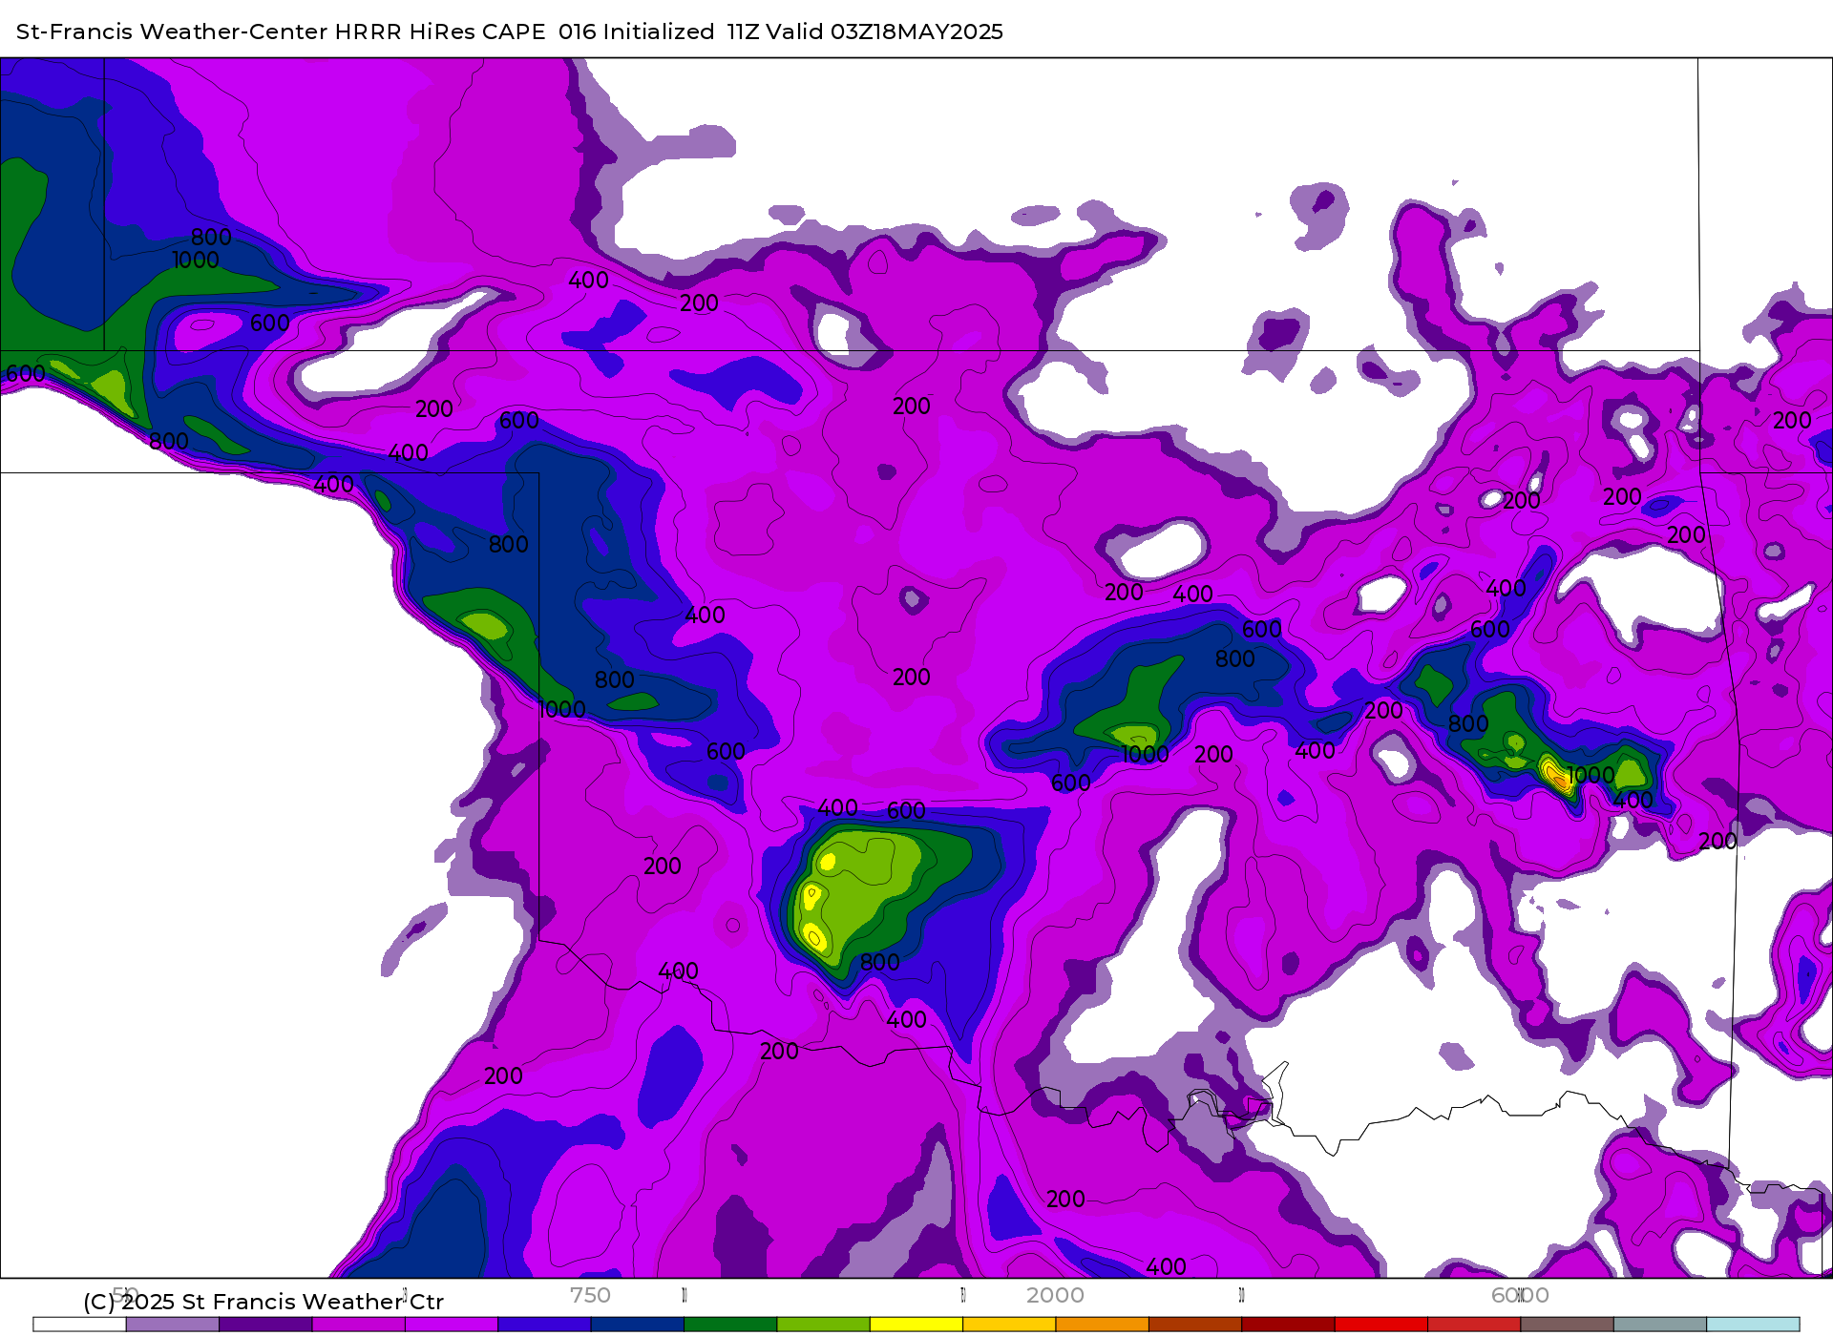
Task: Pick the gray-teal legend swatch
Action: coord(1660,1325)
